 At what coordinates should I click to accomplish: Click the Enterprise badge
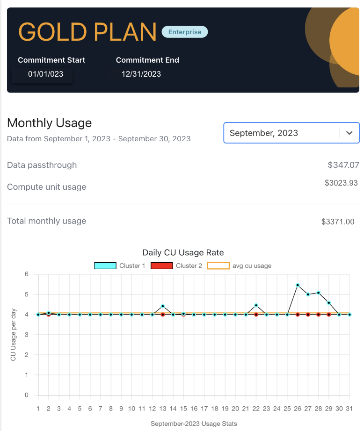pos(184,32)
